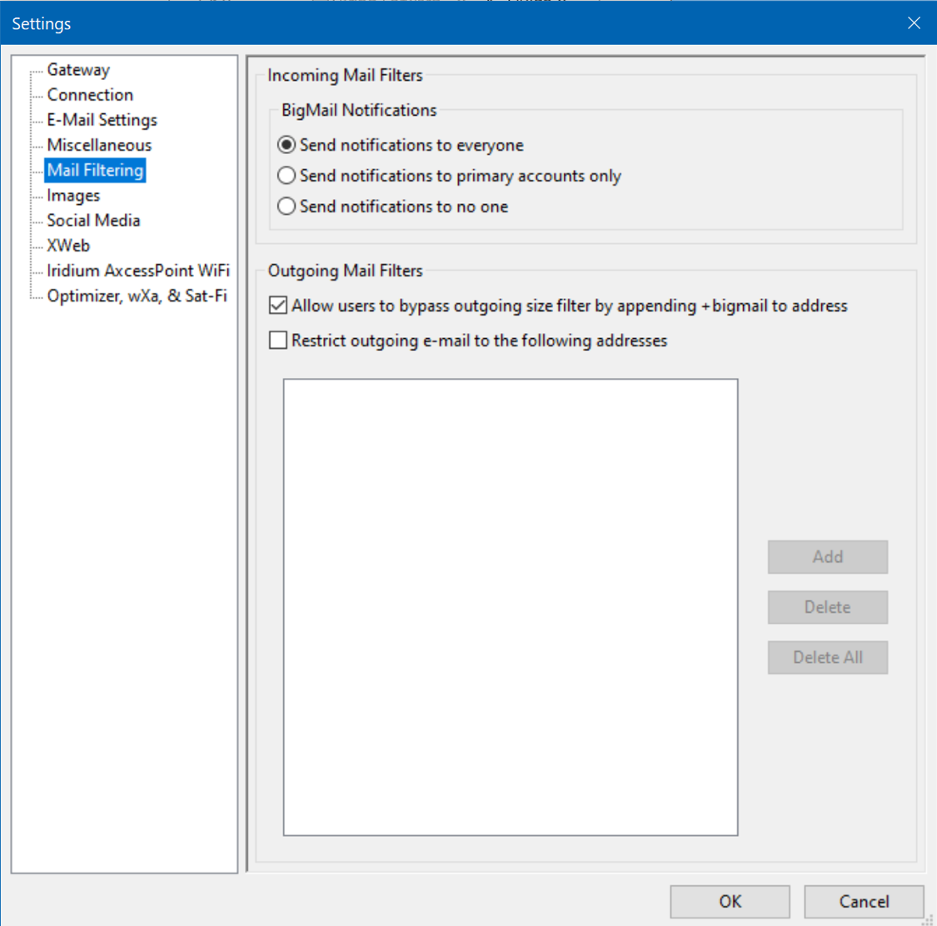The width and height of the screenshot is (937, 926).
Task: Open E-Mail Settings category
Action: tap(102, 120)
